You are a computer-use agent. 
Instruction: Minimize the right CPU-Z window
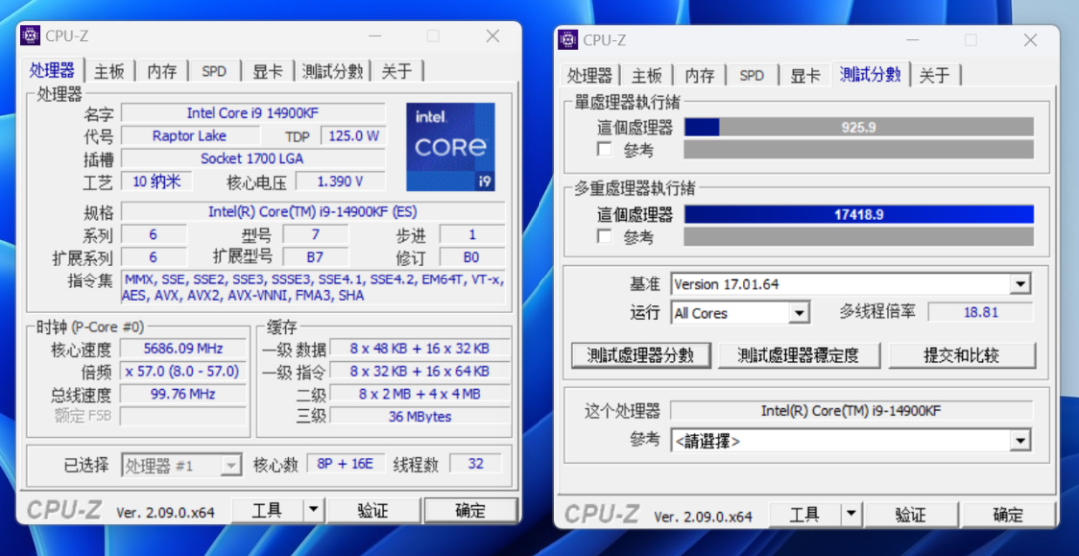pyautogui.click(x=911, y=40)
